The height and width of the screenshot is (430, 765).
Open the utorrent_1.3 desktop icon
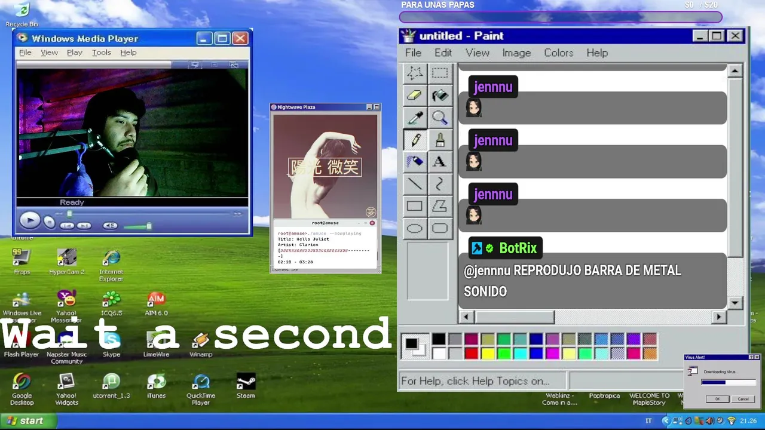111,386
